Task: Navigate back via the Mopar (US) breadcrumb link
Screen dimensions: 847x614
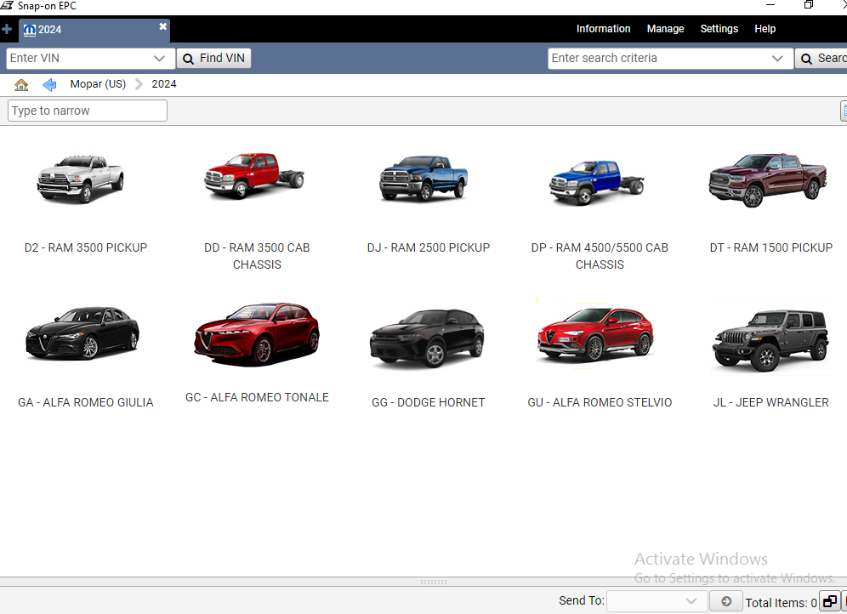Action: coord(97,84)
